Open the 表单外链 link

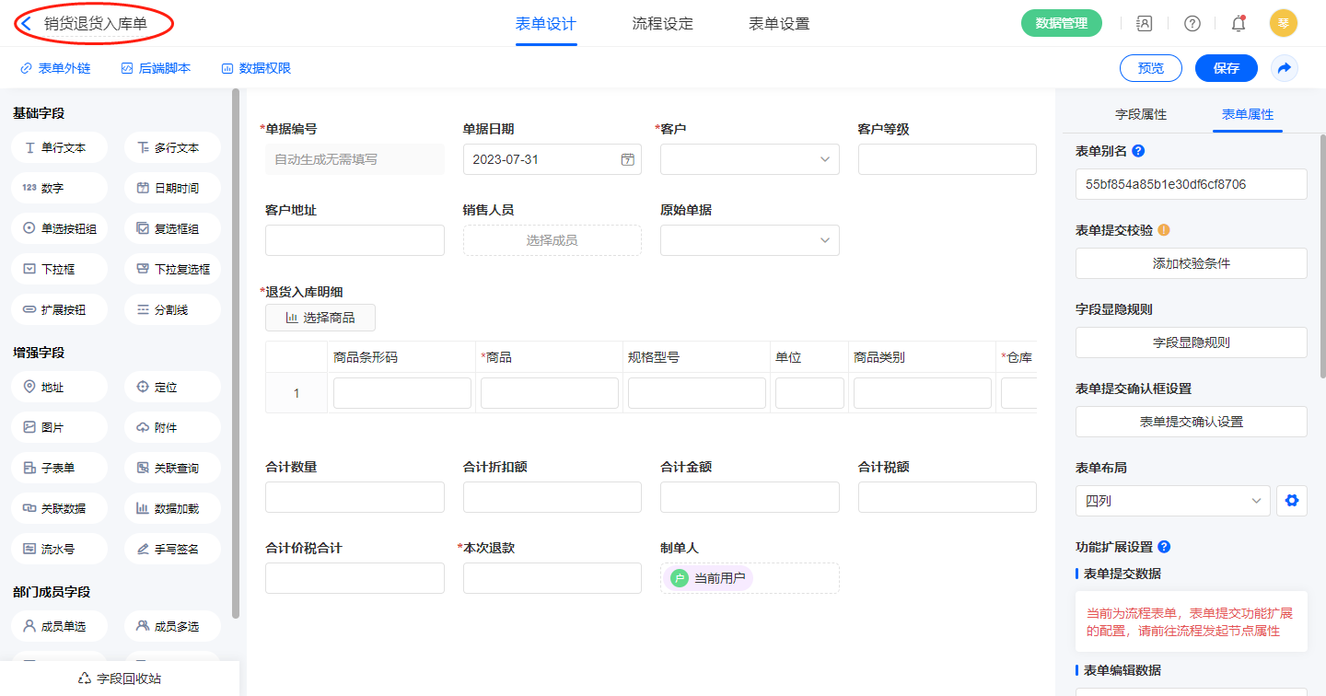pyautogui.click(x=56, y=68)
